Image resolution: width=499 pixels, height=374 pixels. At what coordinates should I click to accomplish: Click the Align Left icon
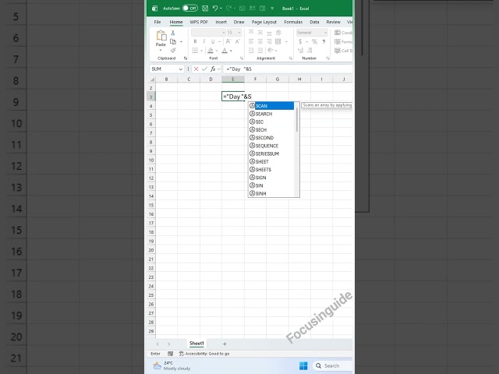pos(251,41)
